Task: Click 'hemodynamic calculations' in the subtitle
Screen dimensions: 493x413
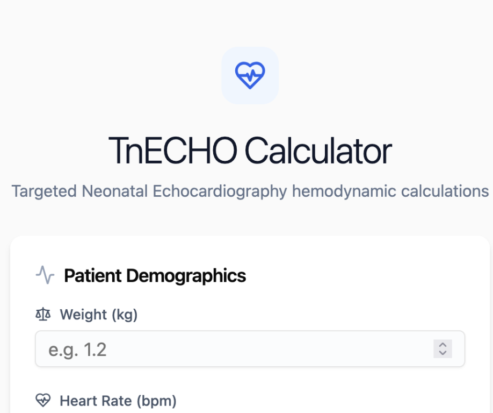Action: point(390,191)
